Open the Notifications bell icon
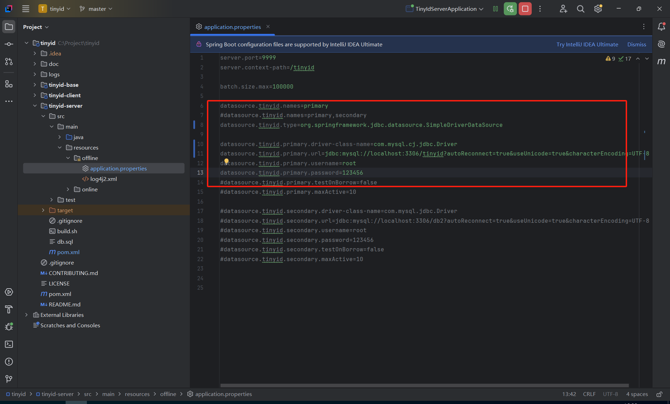670x404 pixels. click(x=661, y=27)
